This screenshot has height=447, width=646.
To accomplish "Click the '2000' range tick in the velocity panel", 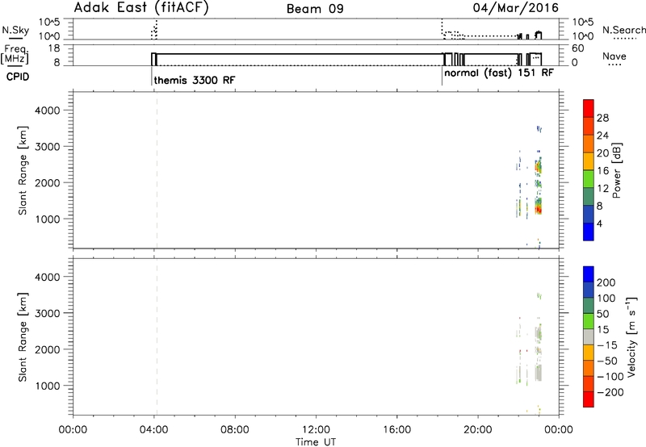I will pyautogui.click(x=48, y=349).
